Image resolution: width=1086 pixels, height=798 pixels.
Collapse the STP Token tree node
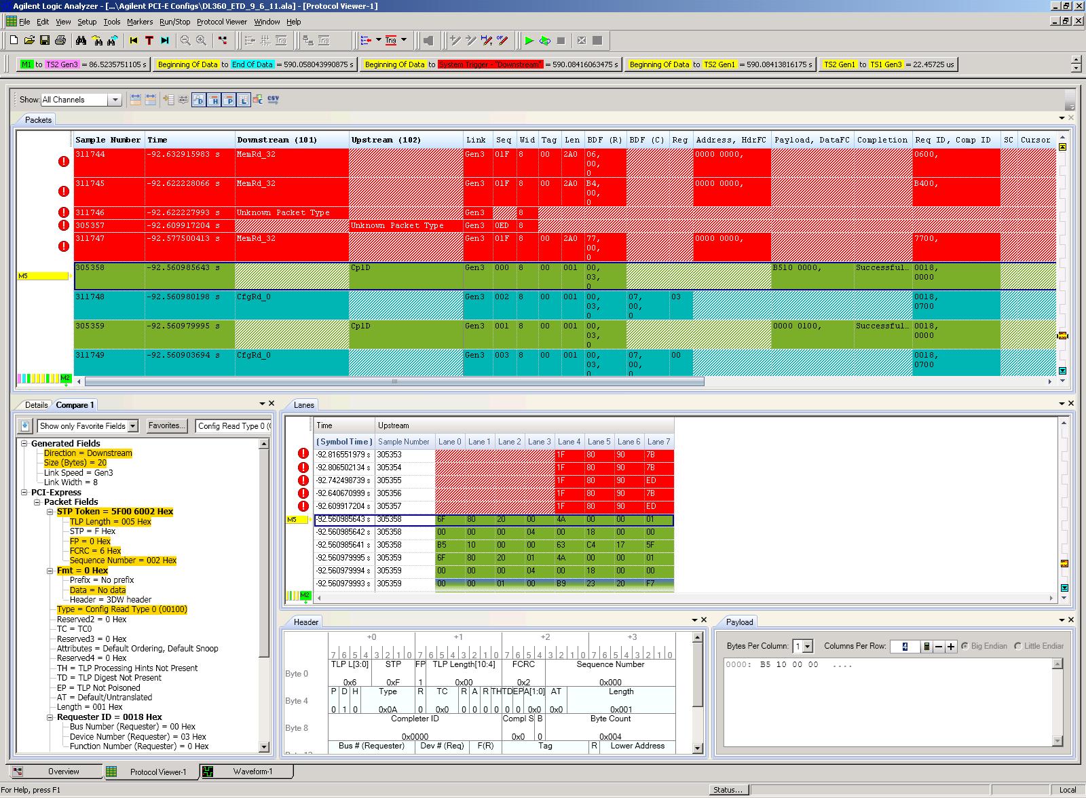pos(50,512)
